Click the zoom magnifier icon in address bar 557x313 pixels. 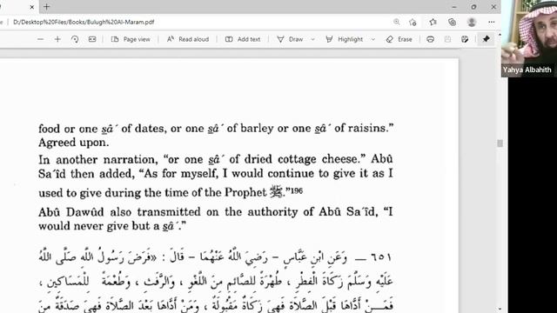click(x=397, y=22)
